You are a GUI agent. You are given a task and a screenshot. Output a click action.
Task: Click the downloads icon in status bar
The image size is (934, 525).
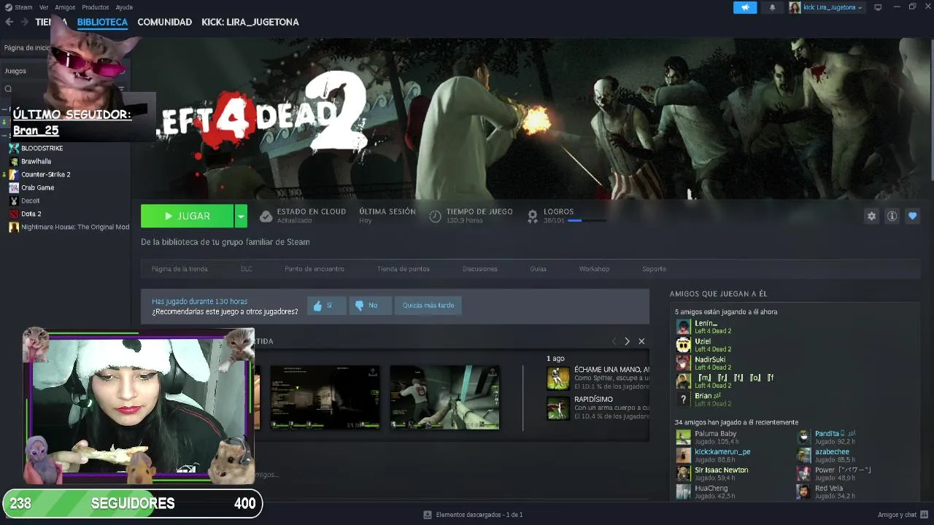pyautogui.click(x=428, y=515)
